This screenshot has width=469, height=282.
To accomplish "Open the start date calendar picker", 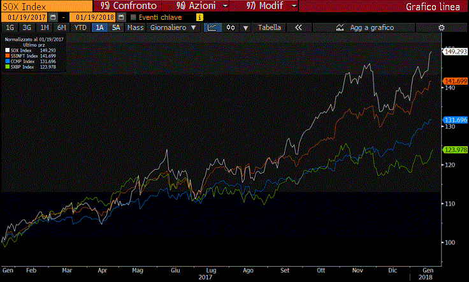I will coord(53,17).
